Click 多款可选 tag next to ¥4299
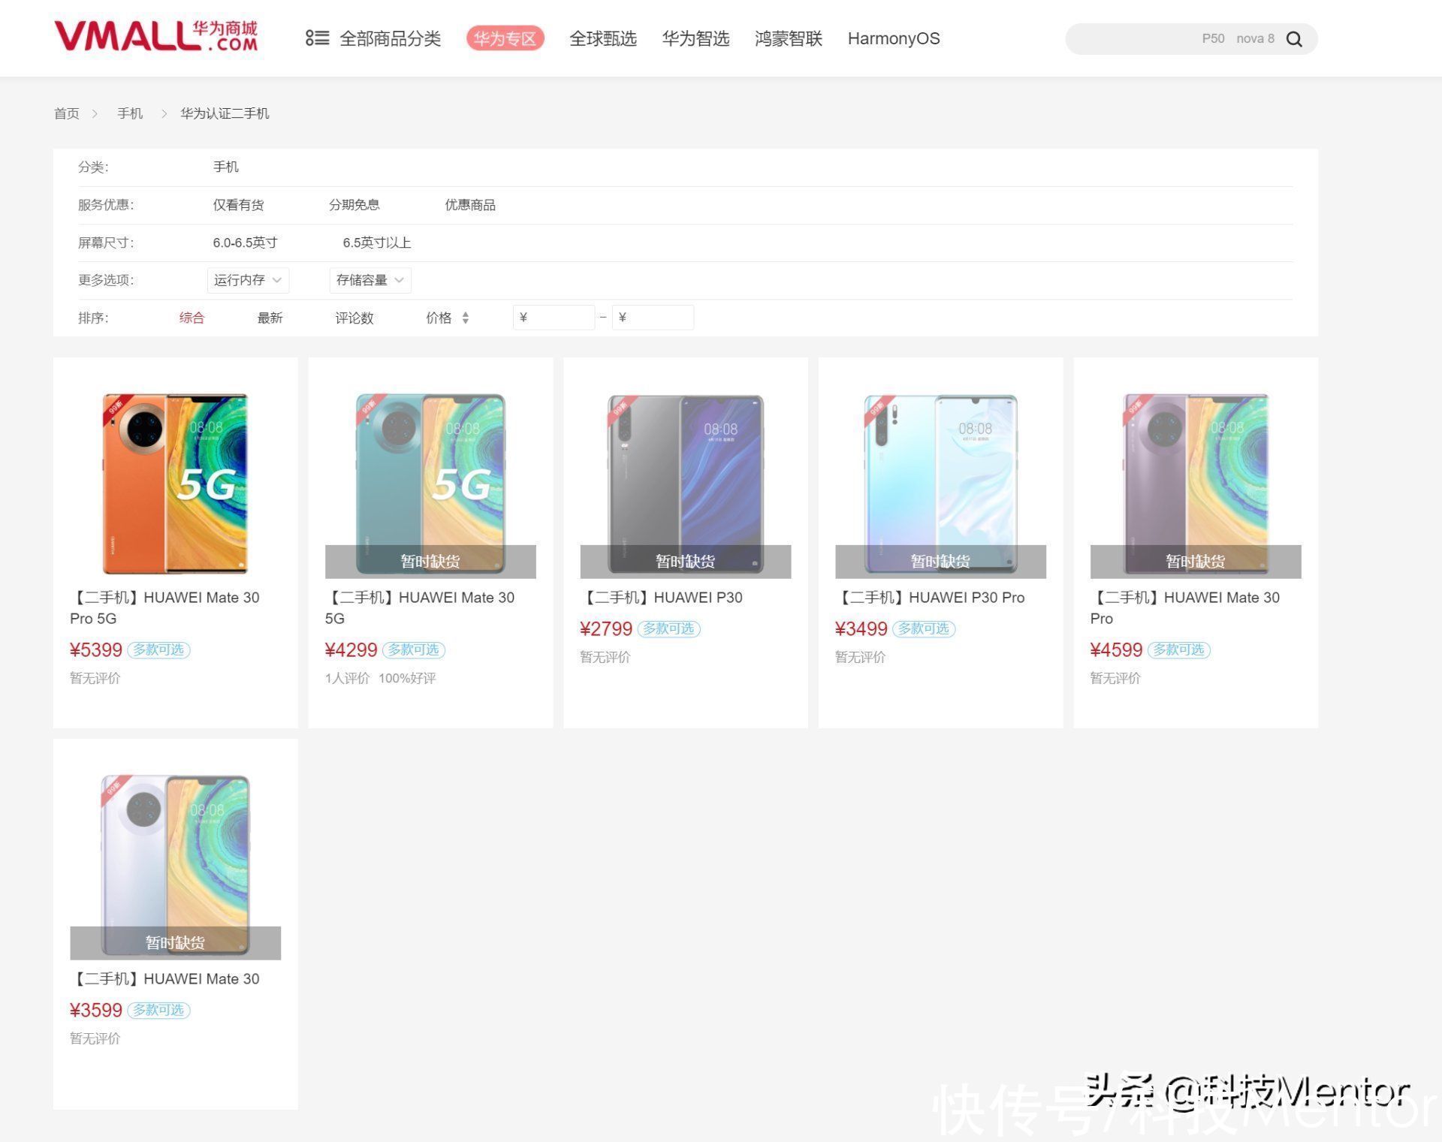This screenshot has width=1442, height=1142. tap(414, 650)
